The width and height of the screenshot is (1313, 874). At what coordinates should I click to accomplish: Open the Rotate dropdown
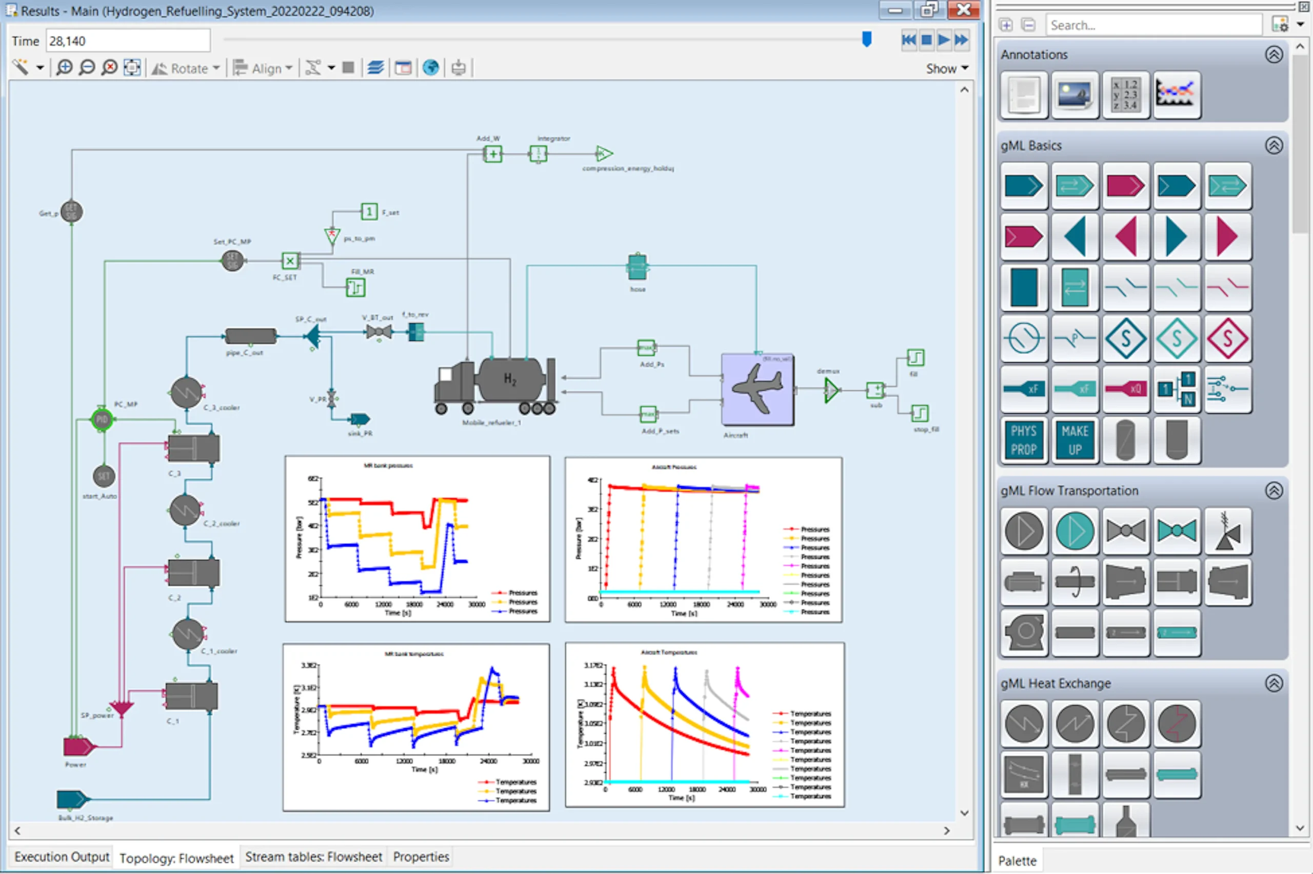pos(186,69)
